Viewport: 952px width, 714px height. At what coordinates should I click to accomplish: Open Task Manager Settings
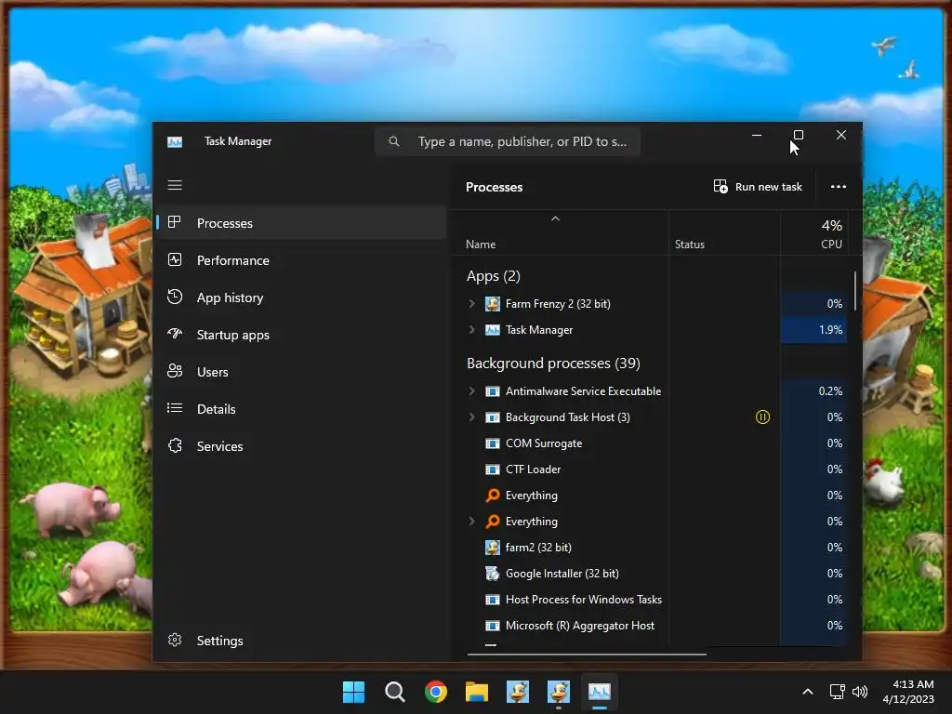(x=302, y=641)
